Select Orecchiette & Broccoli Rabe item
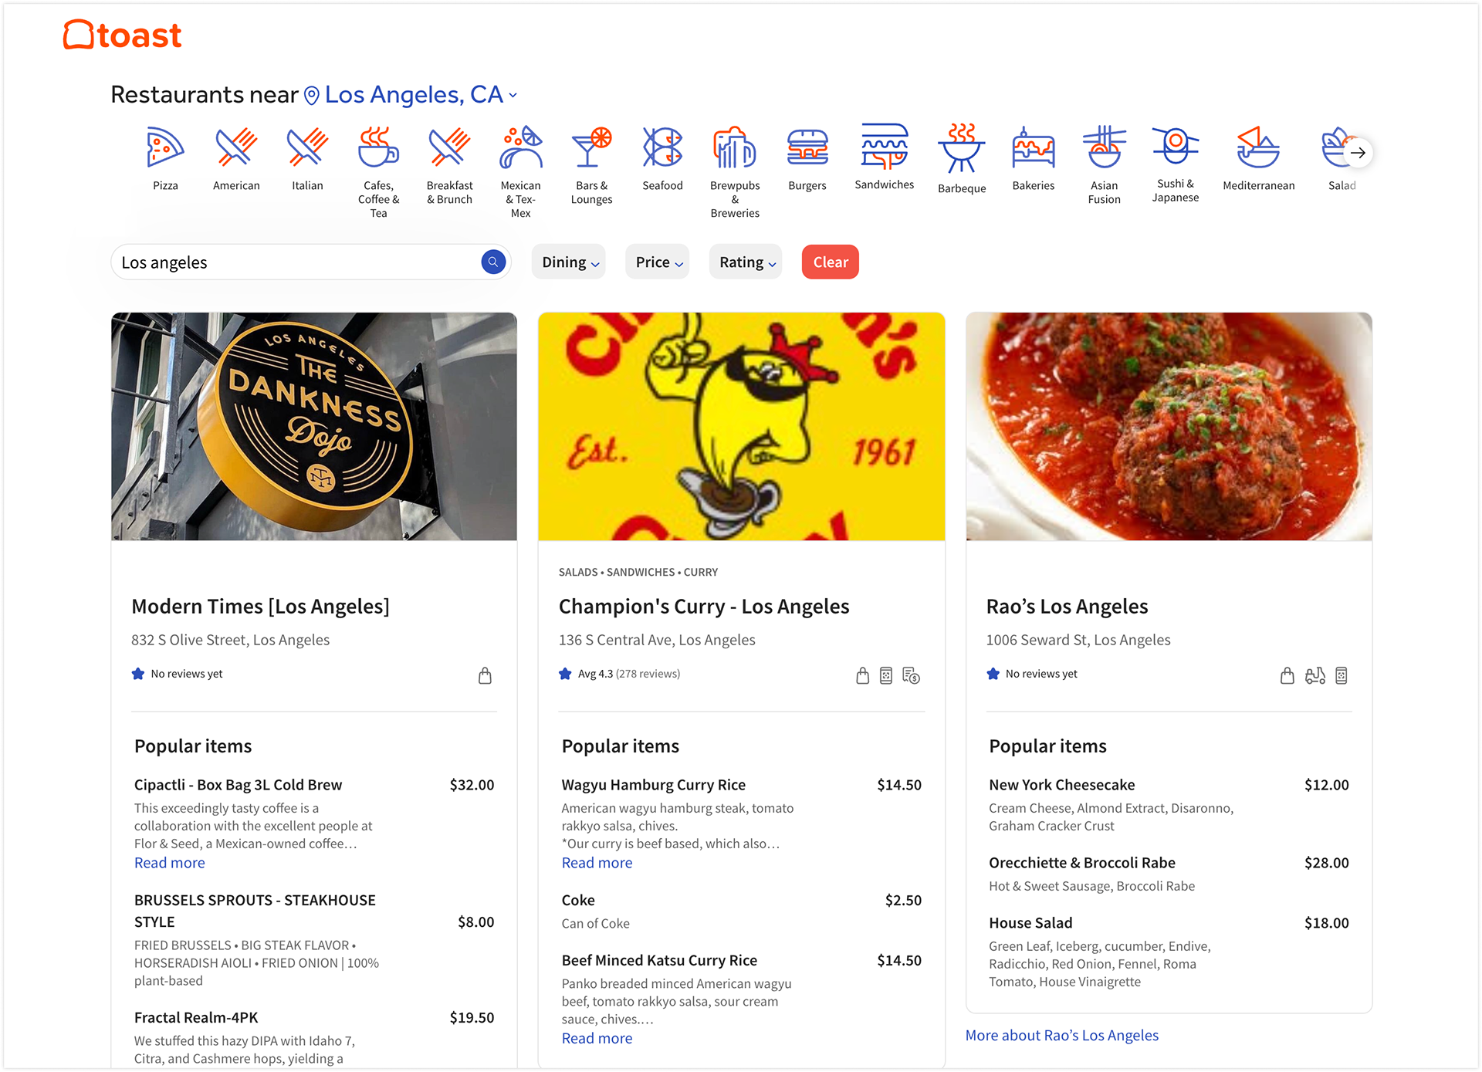This screenshot has width=1482, height=1072. pyautogui.click(x=1082, y=863)
